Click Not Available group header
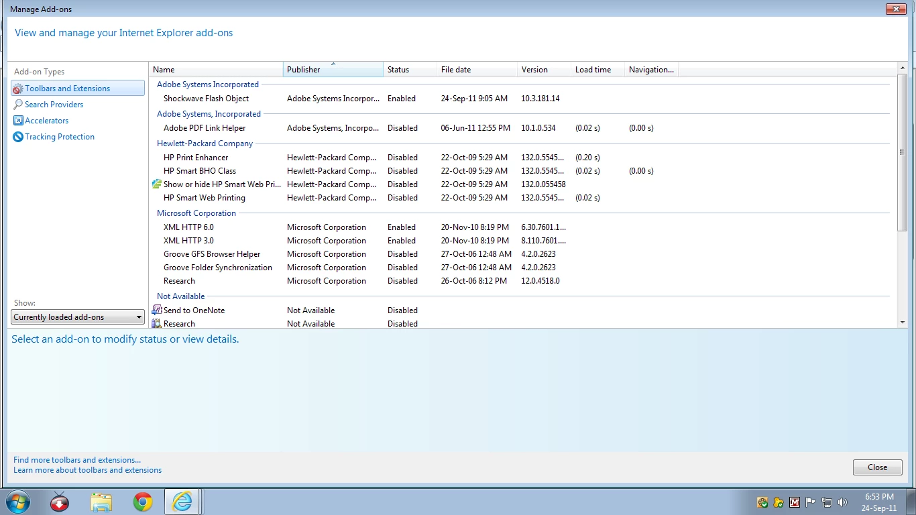 pyautogui.click(x=181, y=296)
